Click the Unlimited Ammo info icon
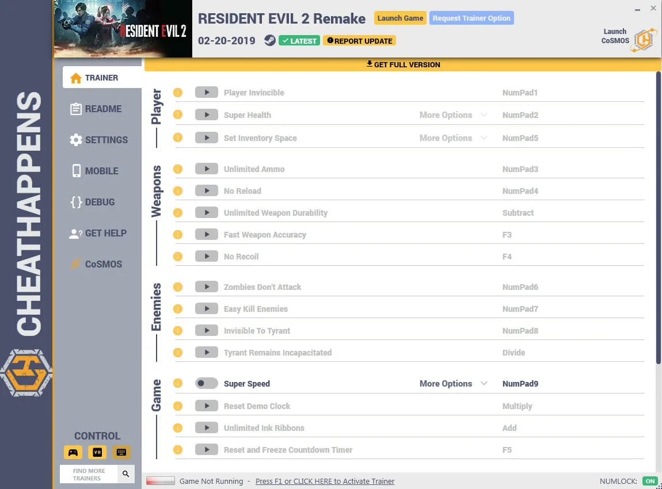Screen dimensions: 662x489 [178, 169]
